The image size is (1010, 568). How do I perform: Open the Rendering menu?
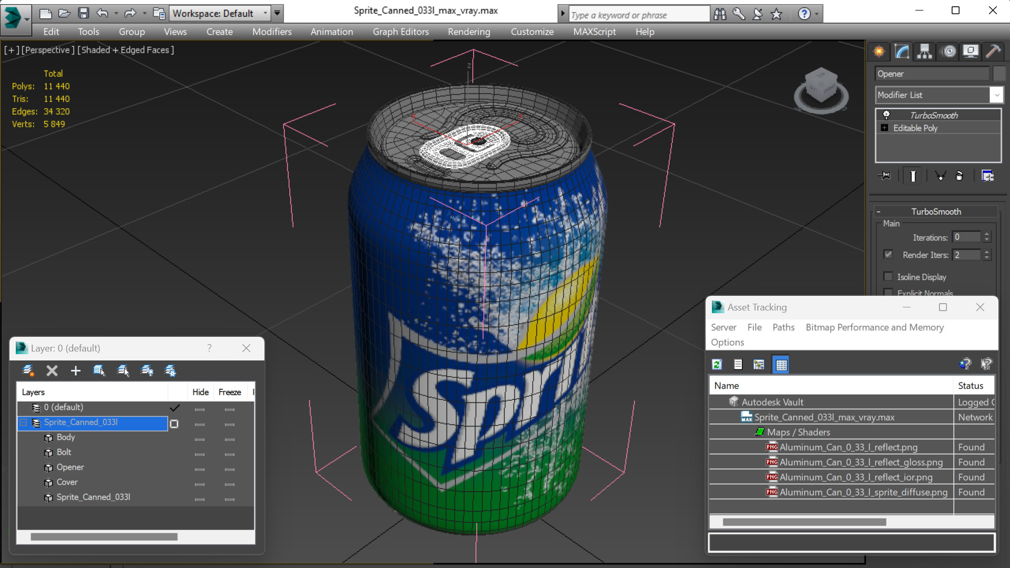click(x=469, y=32)
